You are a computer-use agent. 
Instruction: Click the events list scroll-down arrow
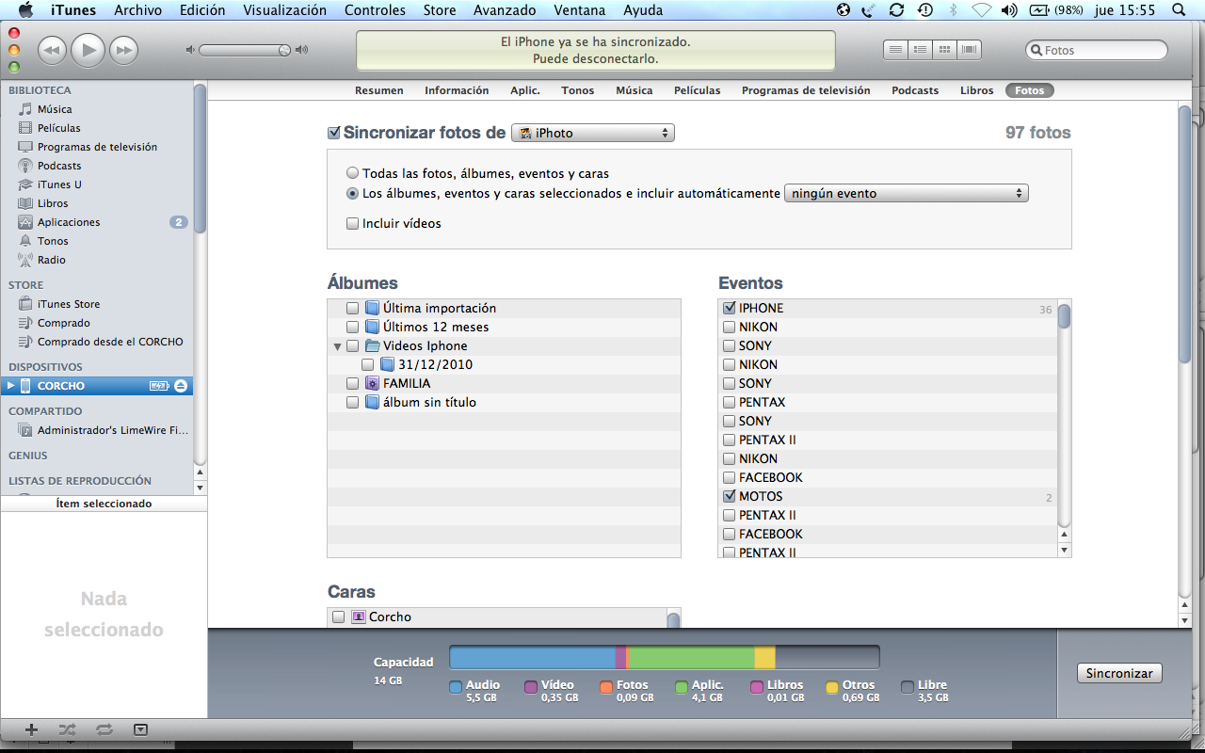click(1065, 550)
